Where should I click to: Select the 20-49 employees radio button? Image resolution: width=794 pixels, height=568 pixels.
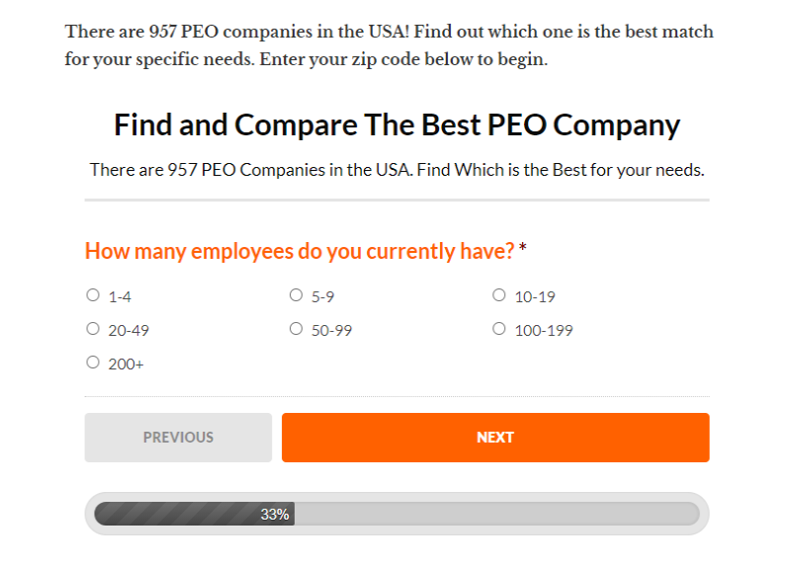[x=93, y=329]
